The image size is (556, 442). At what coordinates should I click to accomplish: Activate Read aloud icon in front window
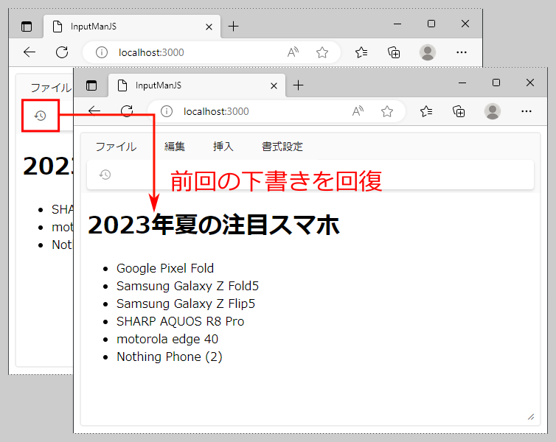click(358, 111)
